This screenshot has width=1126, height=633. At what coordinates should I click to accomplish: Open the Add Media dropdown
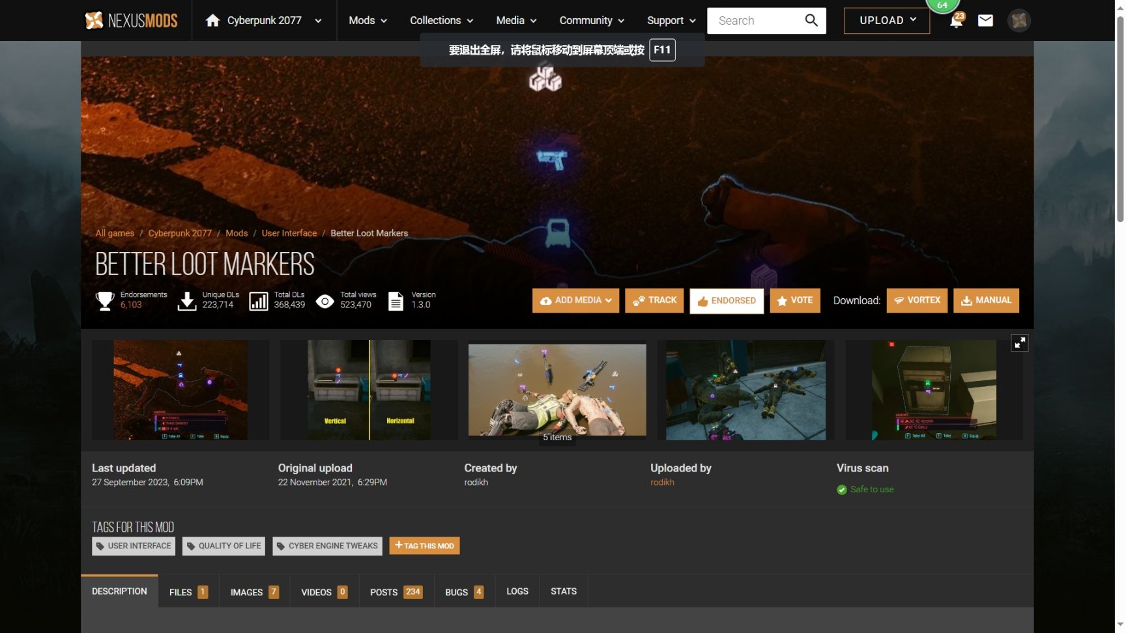[576, 300]
